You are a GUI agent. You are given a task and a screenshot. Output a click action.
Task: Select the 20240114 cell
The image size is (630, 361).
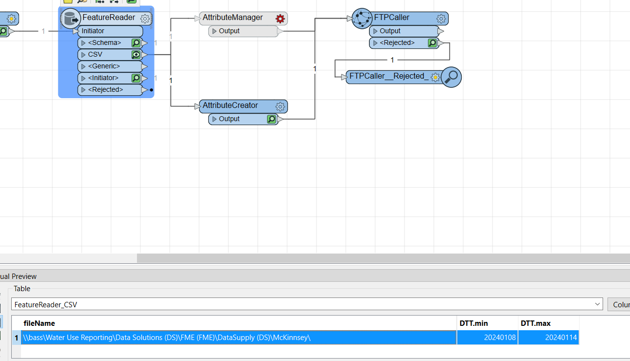coord(548,338)
